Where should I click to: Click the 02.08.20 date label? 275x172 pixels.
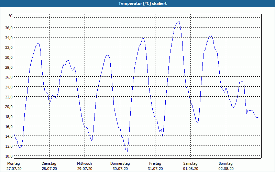pyautogui.click(x=226, y=169)
